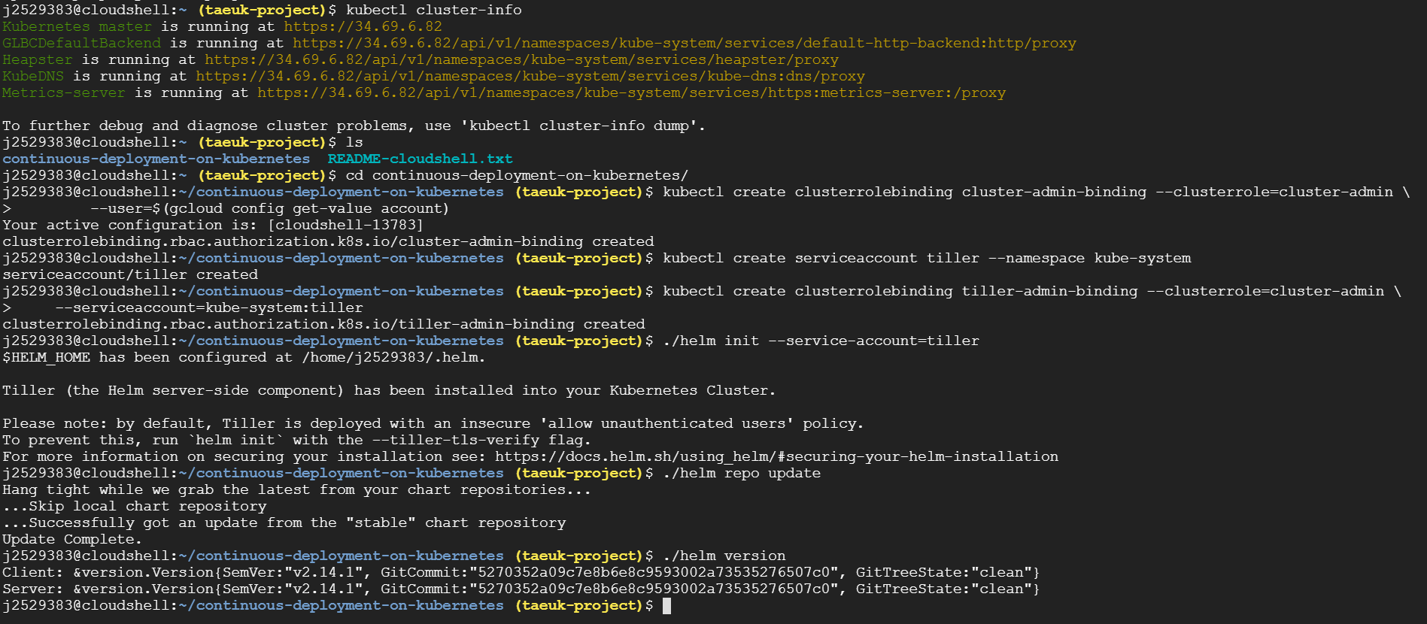Screen dimensions: 1427x624
Task: Click '(taeuk-project)' in the final prompt
Action: coord(578,605)
